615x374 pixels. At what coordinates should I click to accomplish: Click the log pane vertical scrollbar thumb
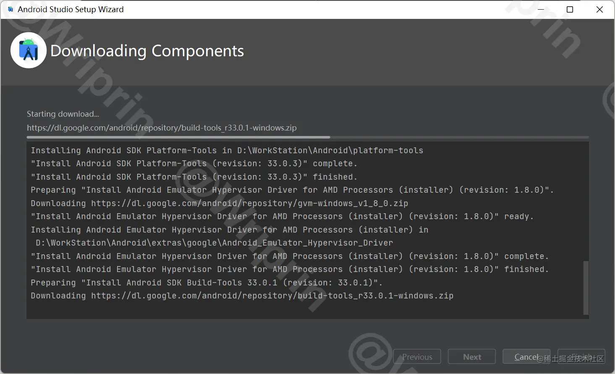(586, 288)
